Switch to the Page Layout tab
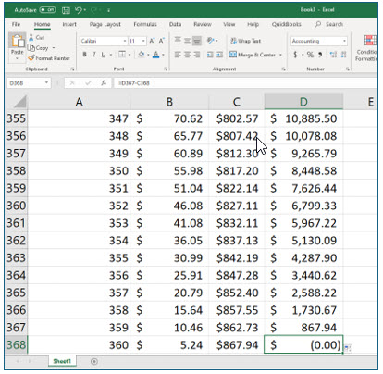Screen dimensions: 383x374 [105, 24]
